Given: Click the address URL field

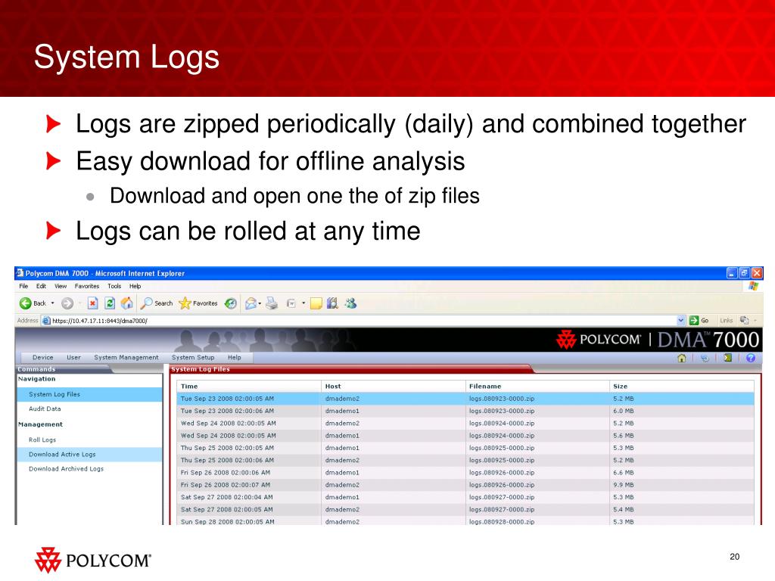Looking at the screenshot, I should coord(363,320).
